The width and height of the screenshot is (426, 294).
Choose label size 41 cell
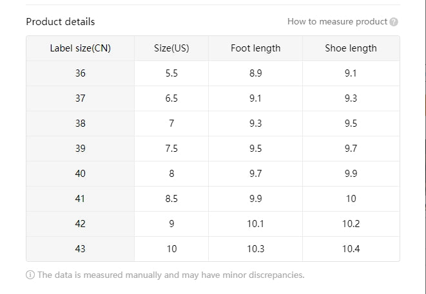coord(81,199)
